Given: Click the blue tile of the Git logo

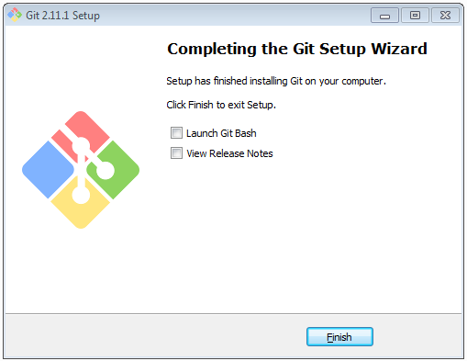Looking at the screenshot, I should coord(48,170).
